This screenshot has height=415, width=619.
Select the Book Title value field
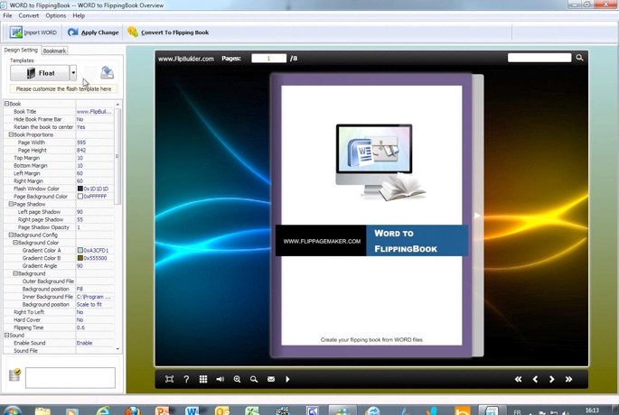click(95, 112)
